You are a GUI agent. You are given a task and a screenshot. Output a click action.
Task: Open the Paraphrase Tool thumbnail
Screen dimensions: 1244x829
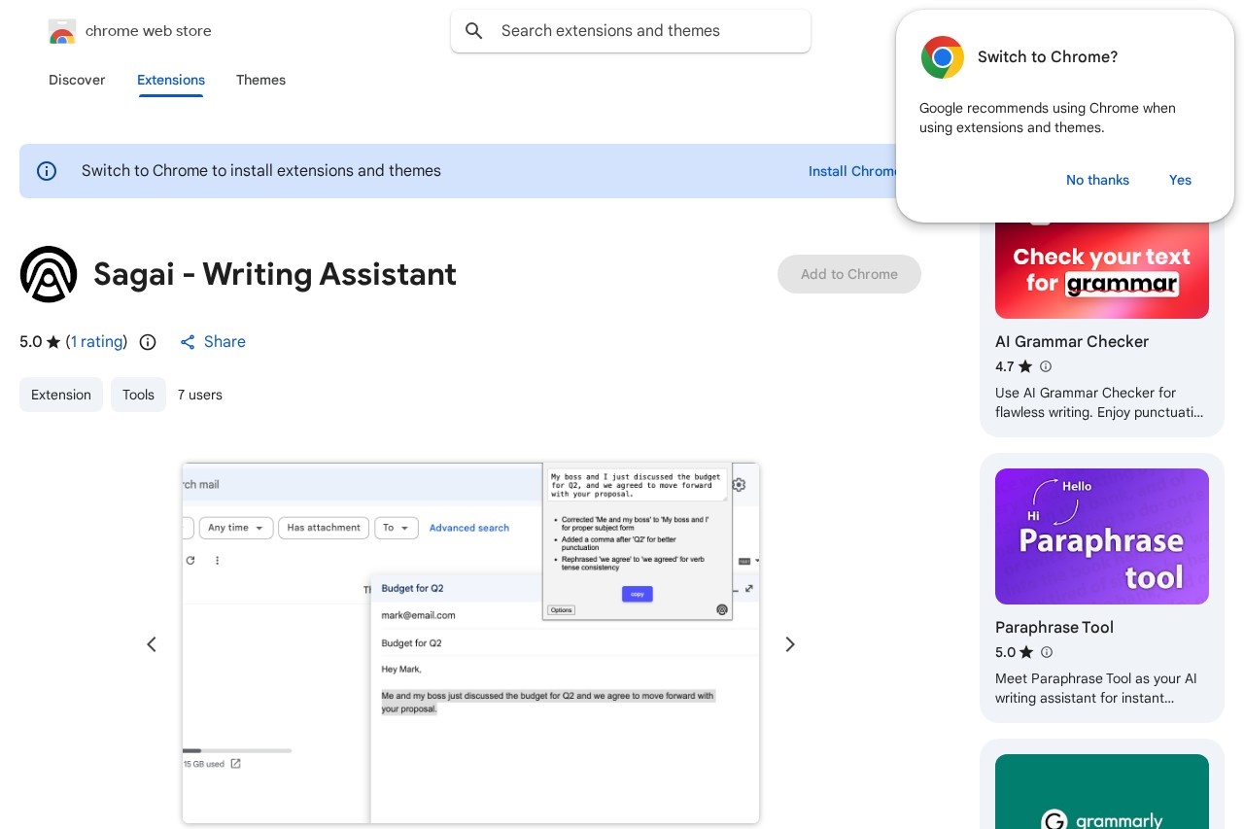coord(1102,536)
